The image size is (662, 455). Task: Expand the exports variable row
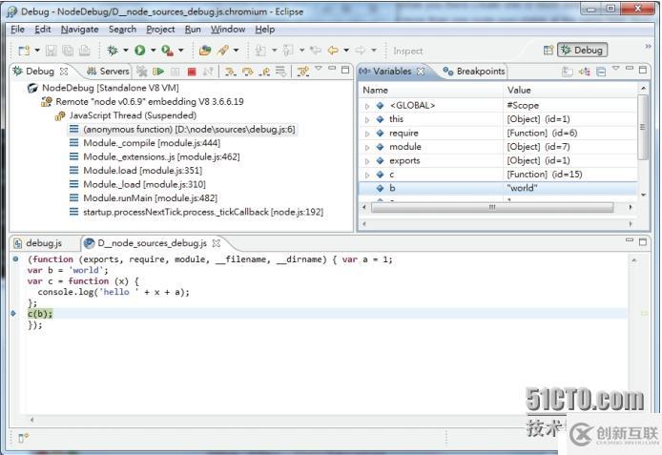pos(367,161)
